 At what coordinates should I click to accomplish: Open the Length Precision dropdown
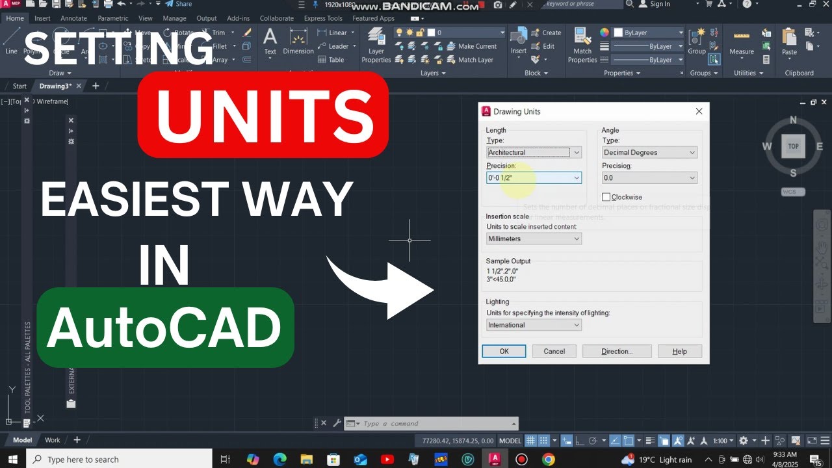click(x=534, y=177)
